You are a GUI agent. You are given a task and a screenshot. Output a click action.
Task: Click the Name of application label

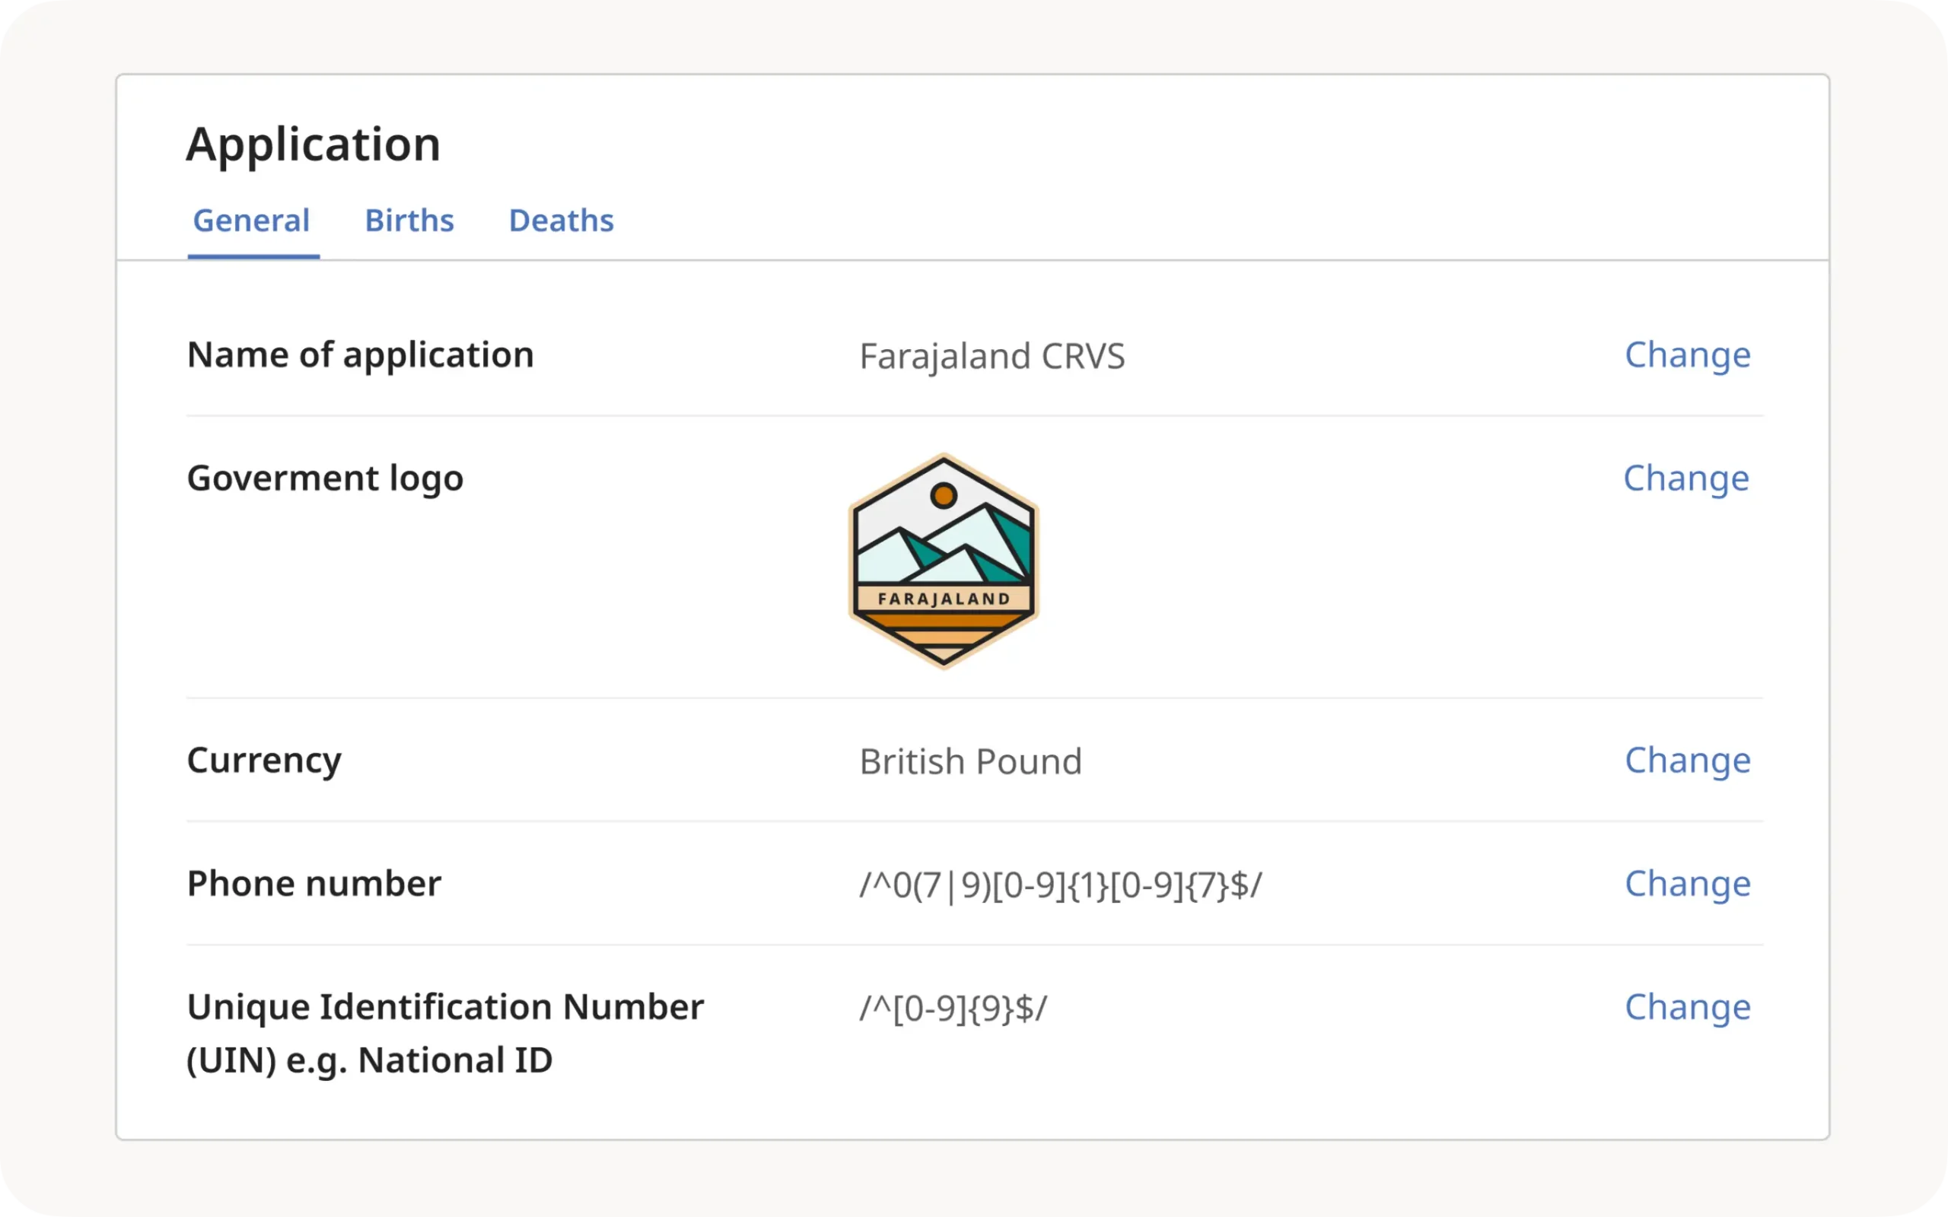tap(360, 355)
